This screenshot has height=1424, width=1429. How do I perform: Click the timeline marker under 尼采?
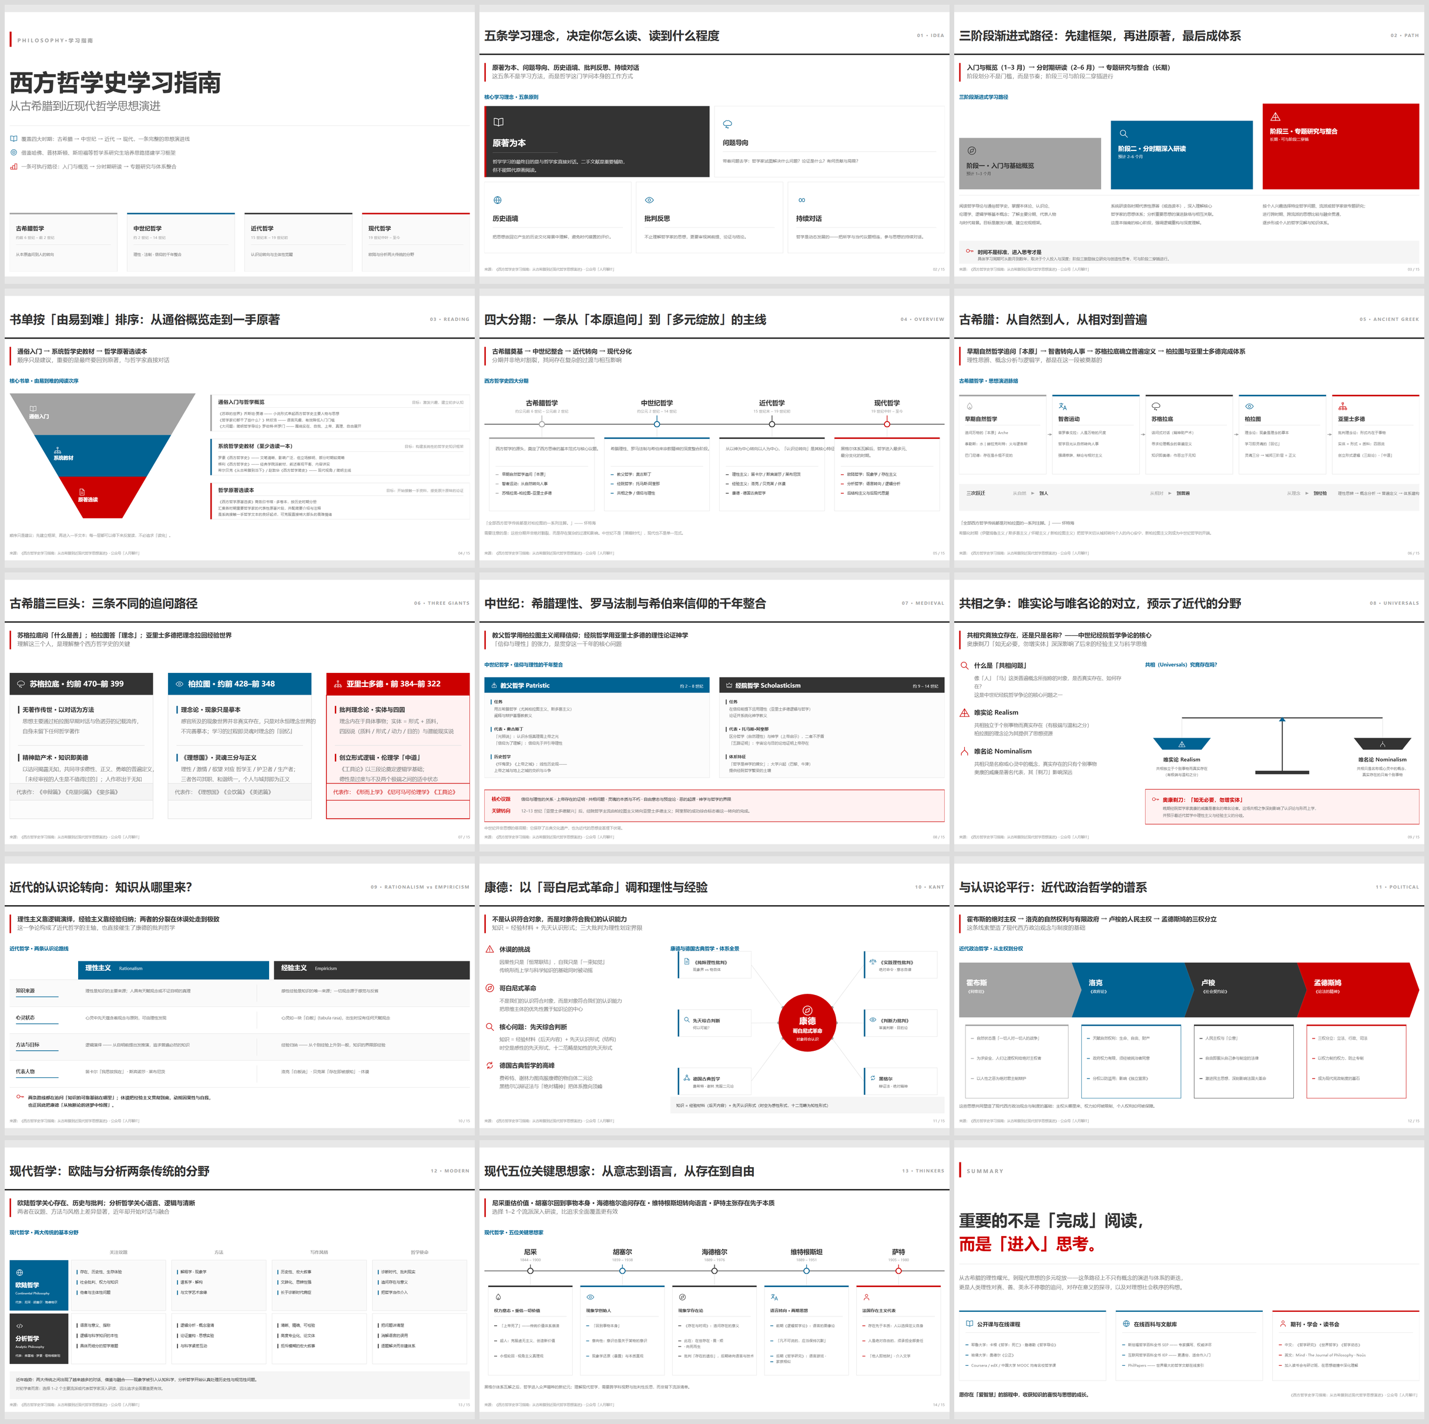[x=531, y=1271]
